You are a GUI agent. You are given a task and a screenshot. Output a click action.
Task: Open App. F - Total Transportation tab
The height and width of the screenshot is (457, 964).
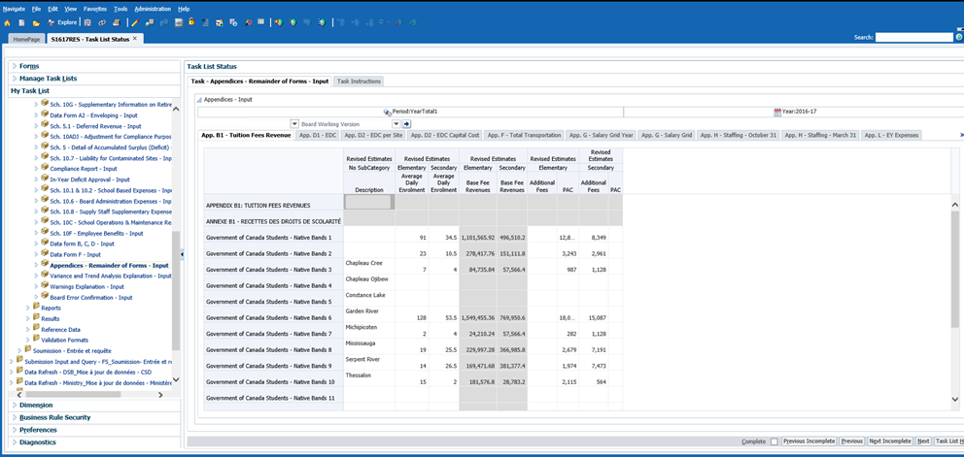pyautogui.click(x=524, y=135)
